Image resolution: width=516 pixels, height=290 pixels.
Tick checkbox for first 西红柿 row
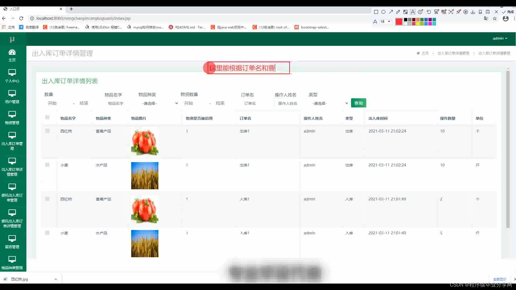pos(47,131)
